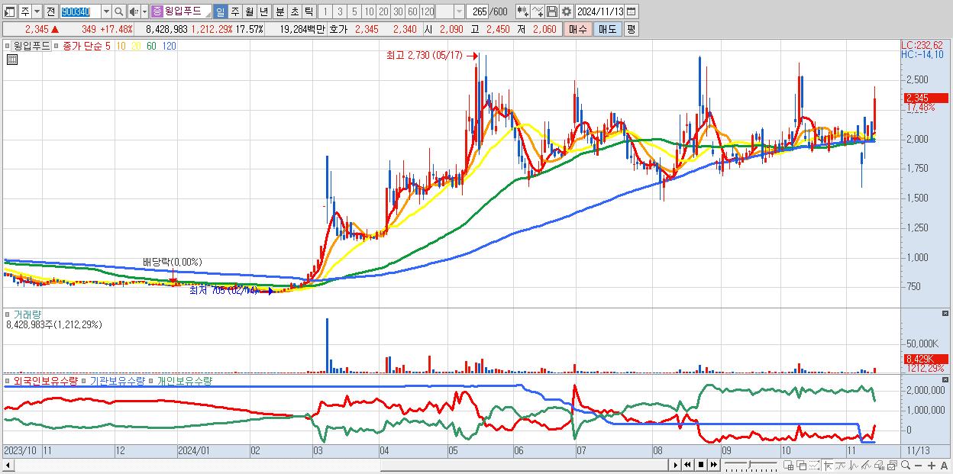953x474 pixels.
Task: Click the pencil drawing tools icon
Action: [x=867, y=466]
